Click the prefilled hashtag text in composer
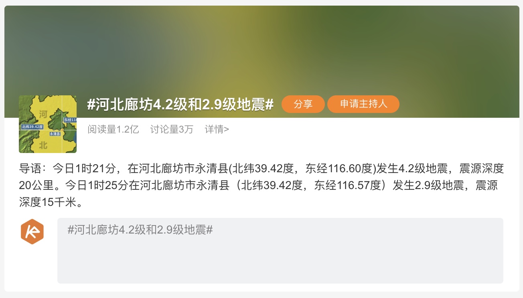Viewport: 523px width, 298px height. pyautogui.click(x=140, y=230)
